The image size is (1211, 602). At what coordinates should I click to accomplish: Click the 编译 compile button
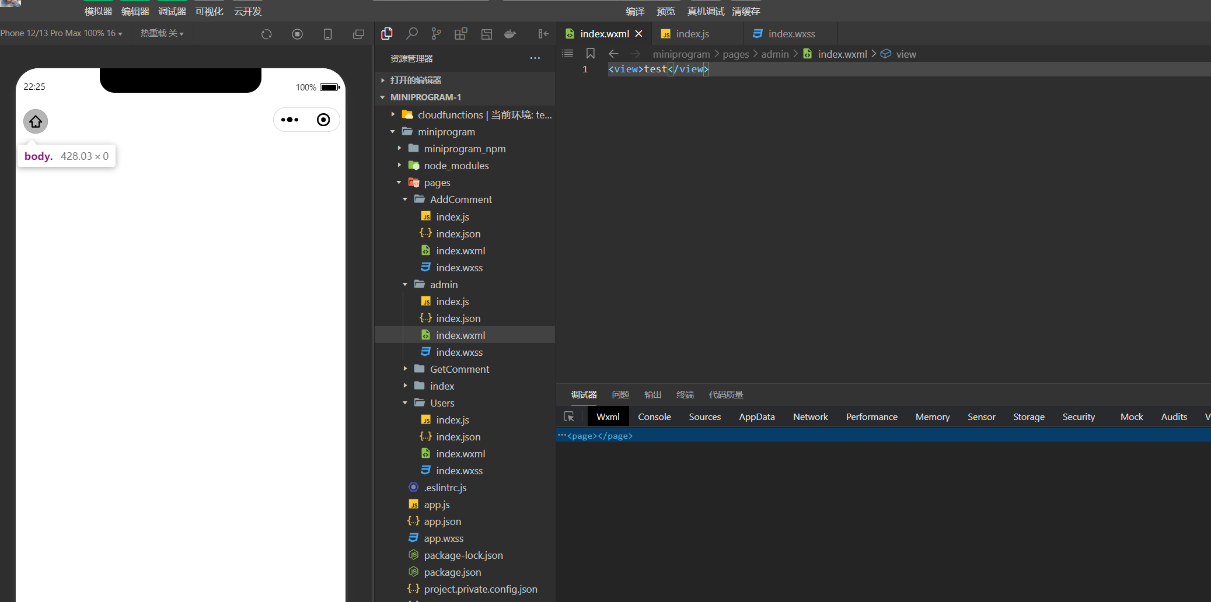635,11
